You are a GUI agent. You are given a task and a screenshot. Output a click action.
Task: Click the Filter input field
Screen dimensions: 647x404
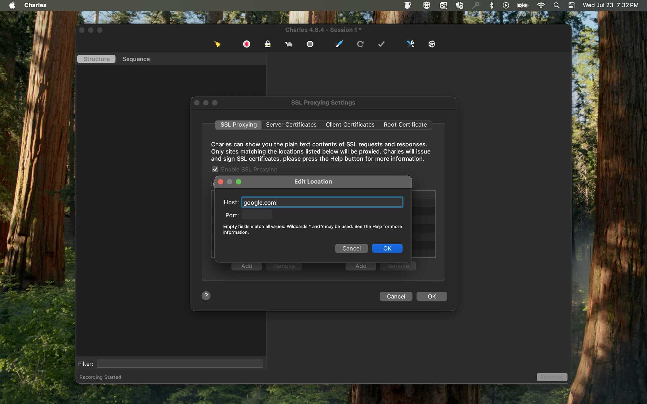180,364
